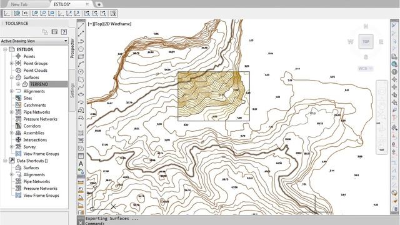Screen dimensions: 400x225
Task: Select the Circle draw tool
Action: tap(81, 72)
